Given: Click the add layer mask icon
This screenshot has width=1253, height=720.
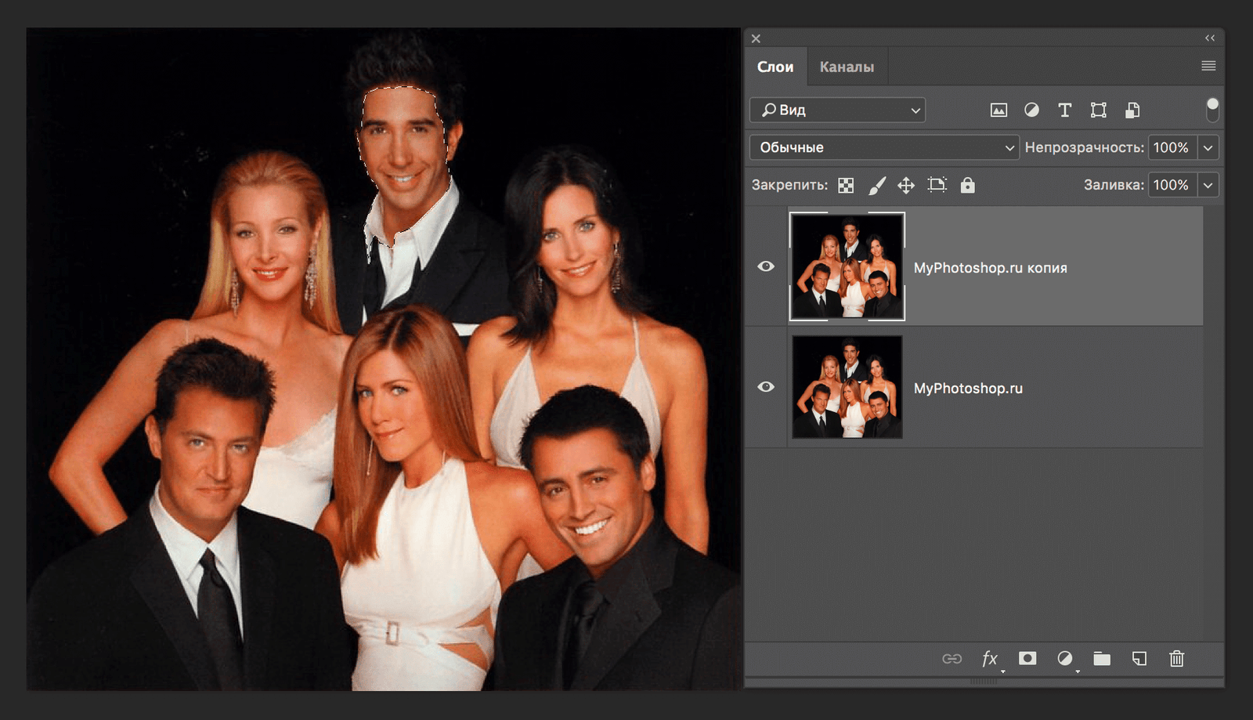Looking at the screenshot, I should pos(1027,658).
